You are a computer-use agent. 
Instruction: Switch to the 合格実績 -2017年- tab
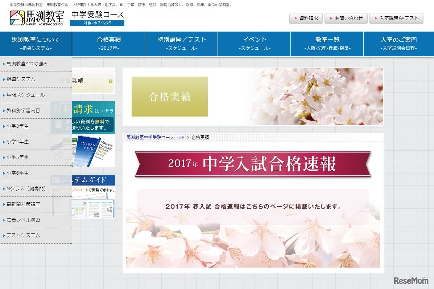click(x=109, y=44)
